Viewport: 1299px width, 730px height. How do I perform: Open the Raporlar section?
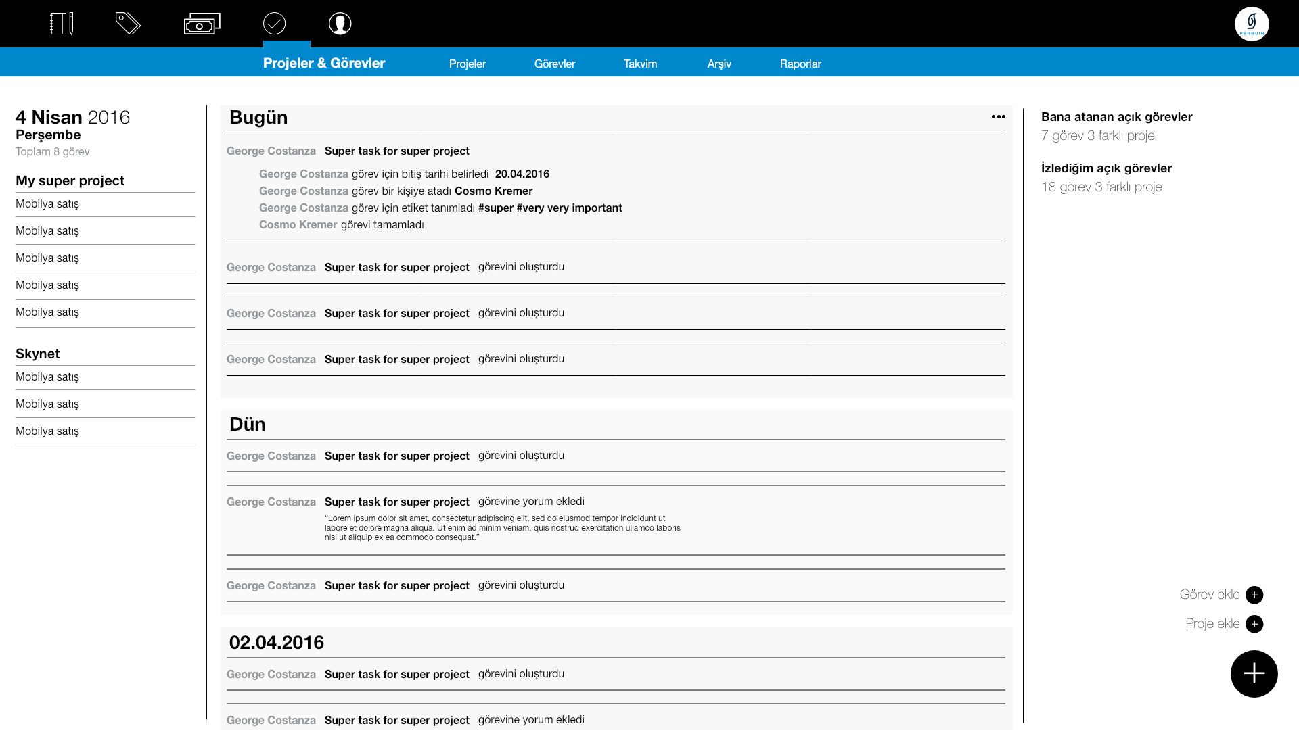[800, 64]
